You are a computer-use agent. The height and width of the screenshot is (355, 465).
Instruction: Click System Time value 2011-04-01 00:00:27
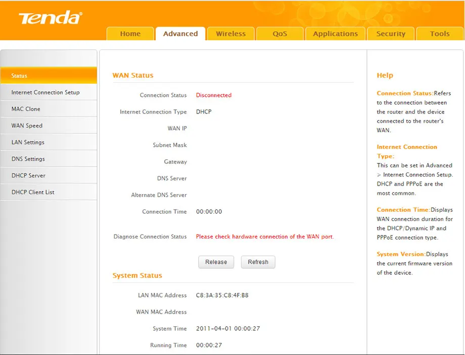[228, 328]
